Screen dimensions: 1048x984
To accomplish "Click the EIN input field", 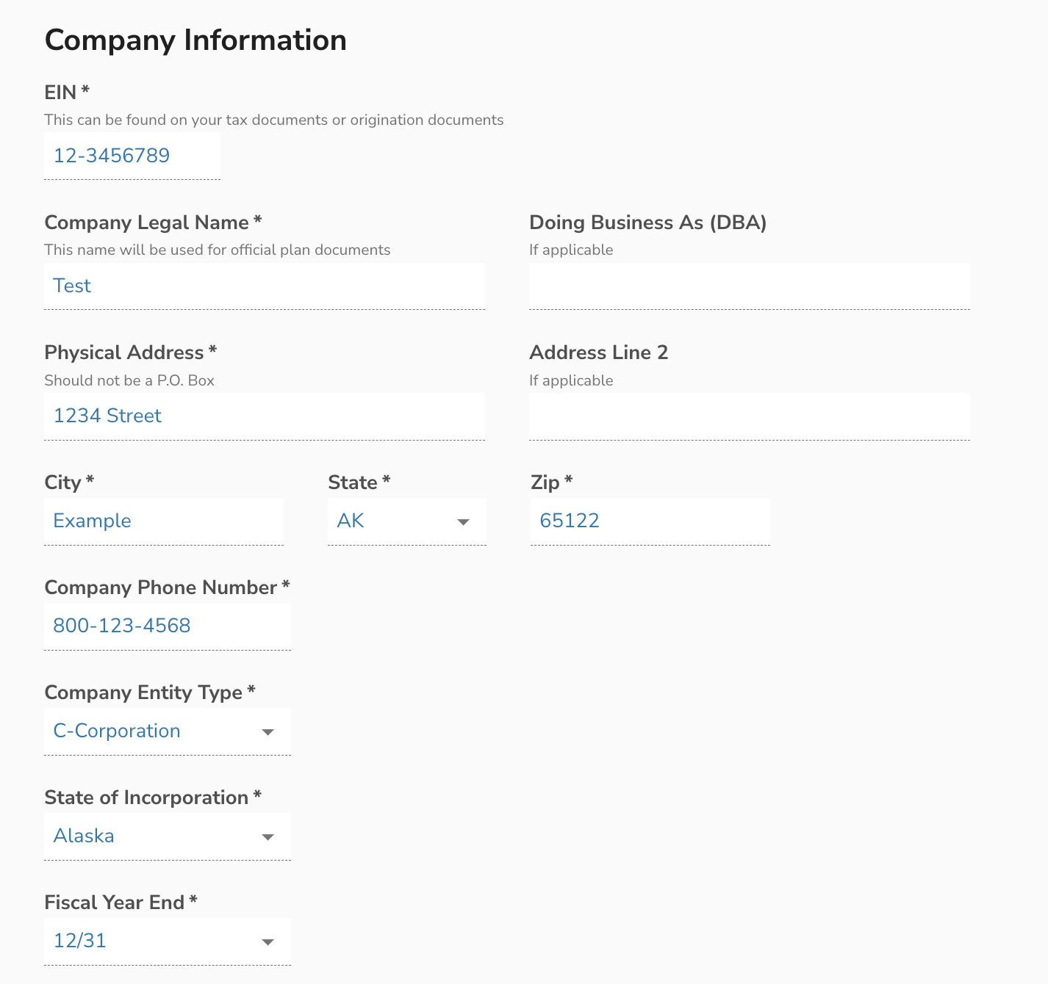I will pos(132,156).
